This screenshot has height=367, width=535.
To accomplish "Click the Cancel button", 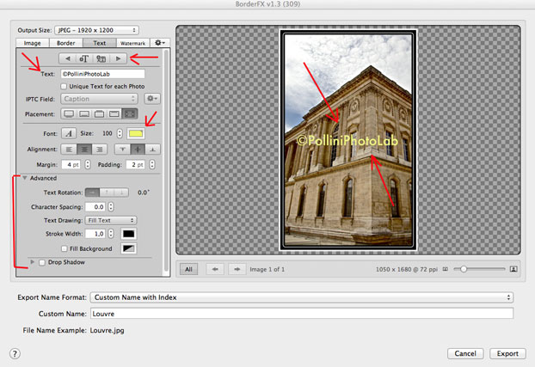I will click(465, 353).
